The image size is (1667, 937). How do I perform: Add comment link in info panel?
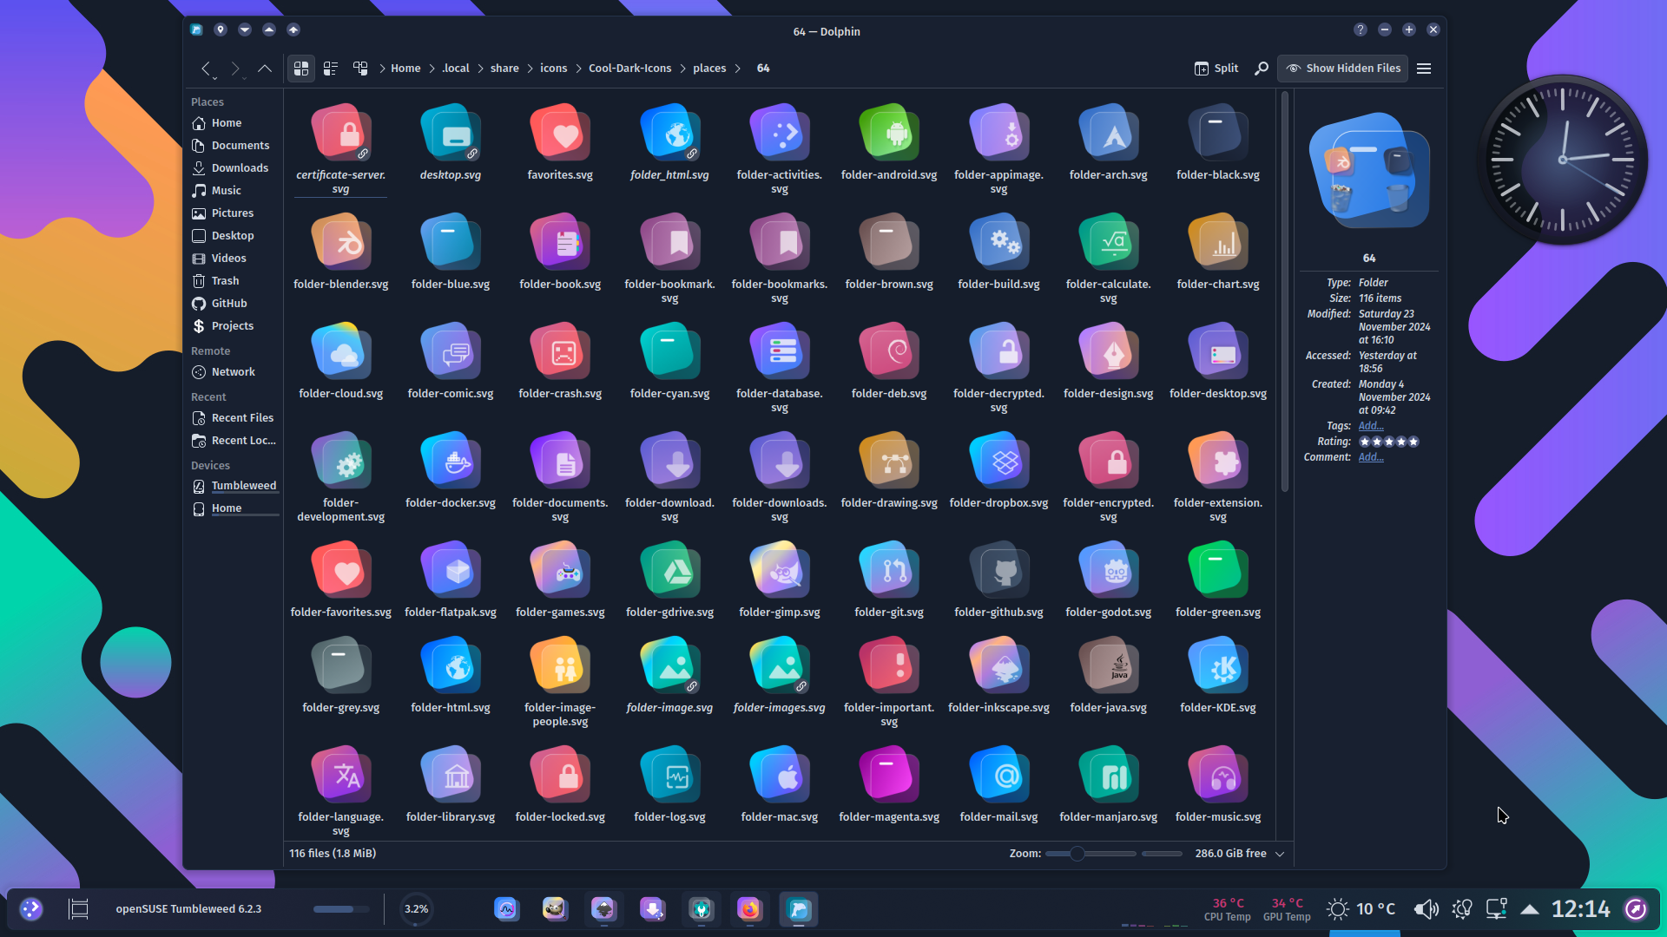pyautogui.click(x=1371, y=457)
